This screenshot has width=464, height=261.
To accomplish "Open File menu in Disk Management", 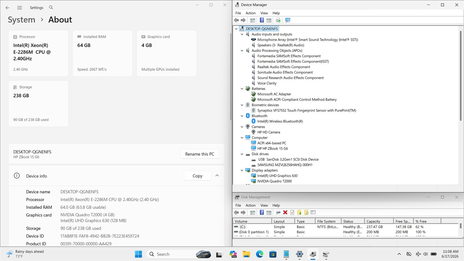I will (x=238, y=205).
